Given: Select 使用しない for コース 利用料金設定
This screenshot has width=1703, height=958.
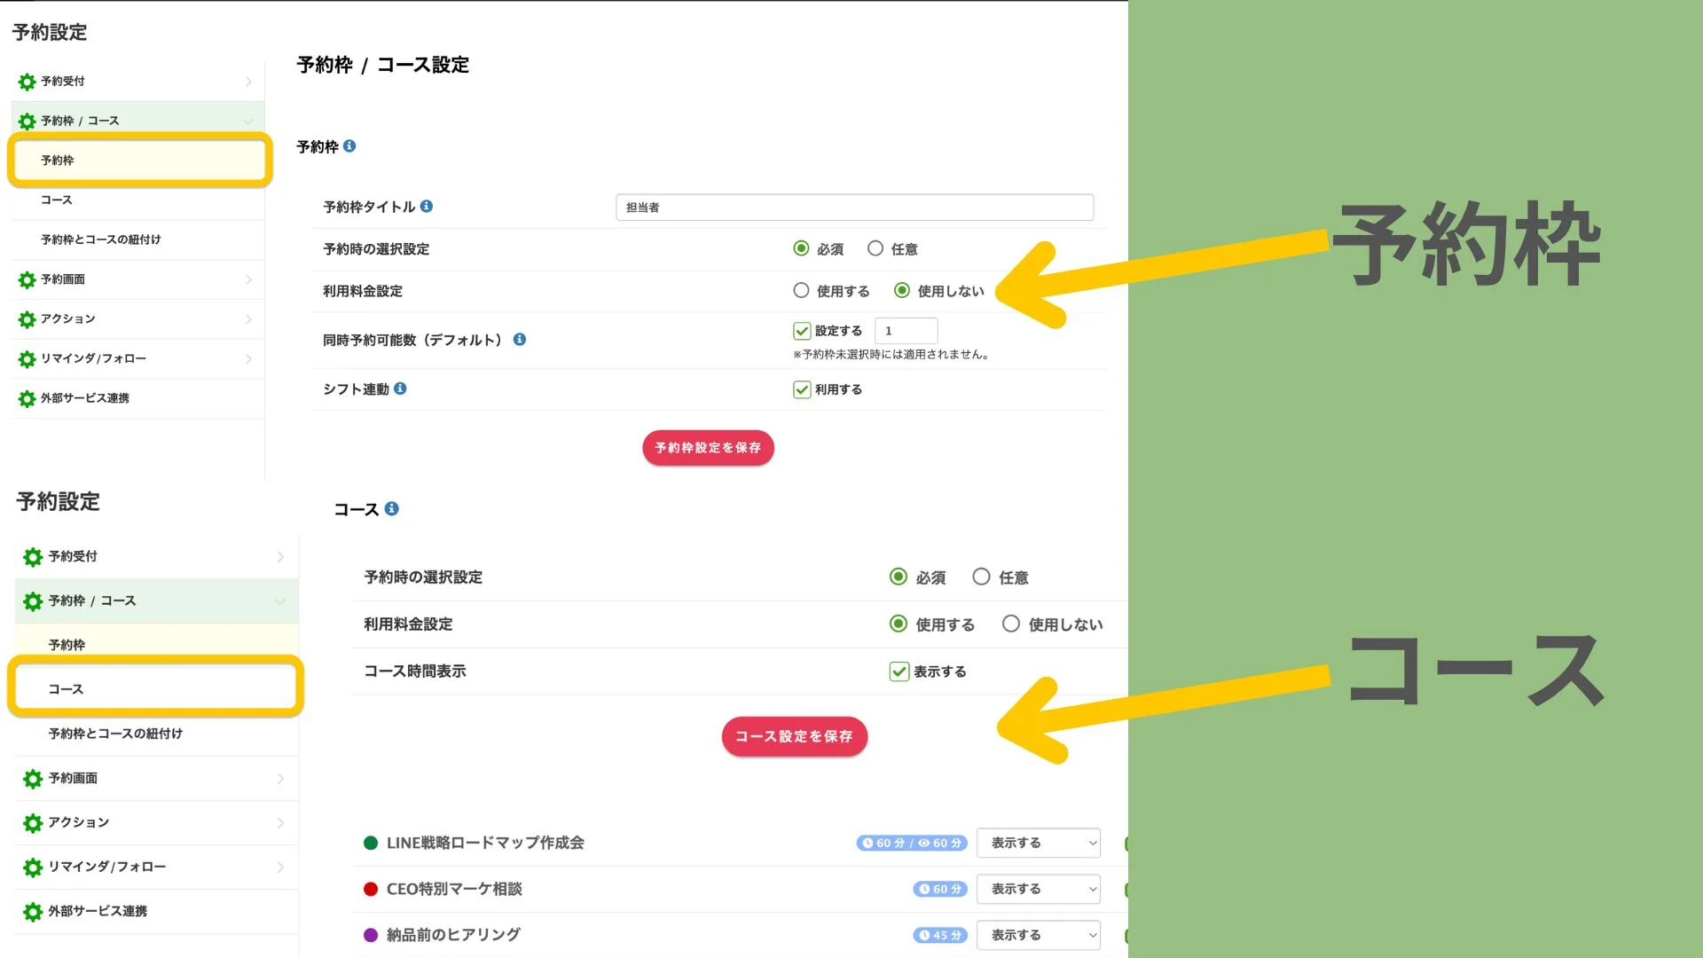Looking at the screenshot, I should (x=1011, y=624).
